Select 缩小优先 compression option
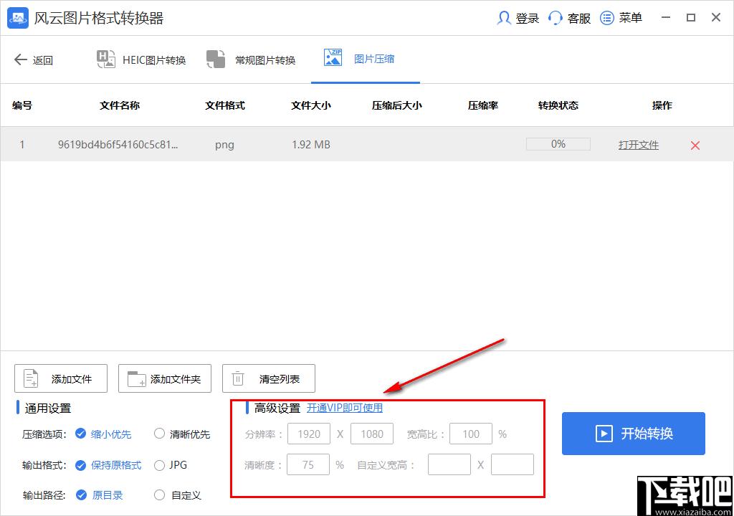This screenshot has height=516, width=734. pos(103,434)
